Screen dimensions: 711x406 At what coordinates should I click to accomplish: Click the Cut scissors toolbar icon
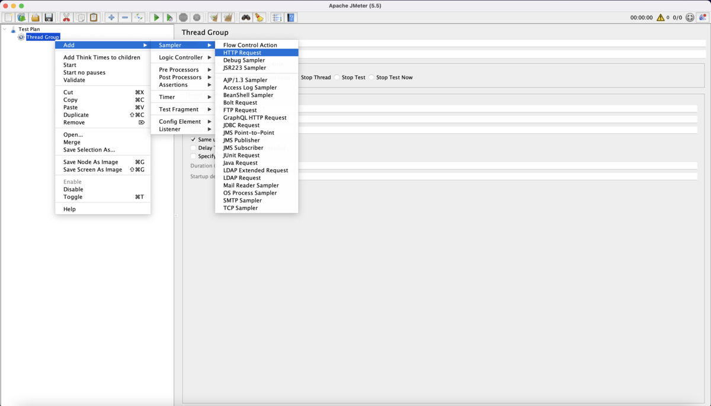66,18
